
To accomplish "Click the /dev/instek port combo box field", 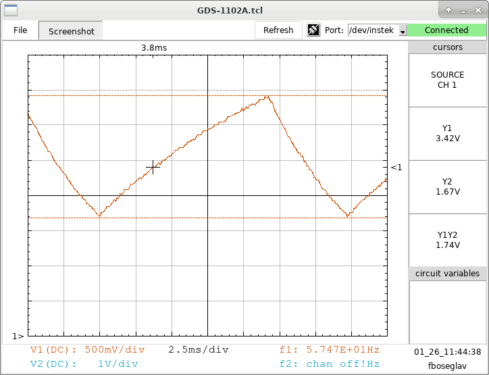I will [x=372, y=30].
